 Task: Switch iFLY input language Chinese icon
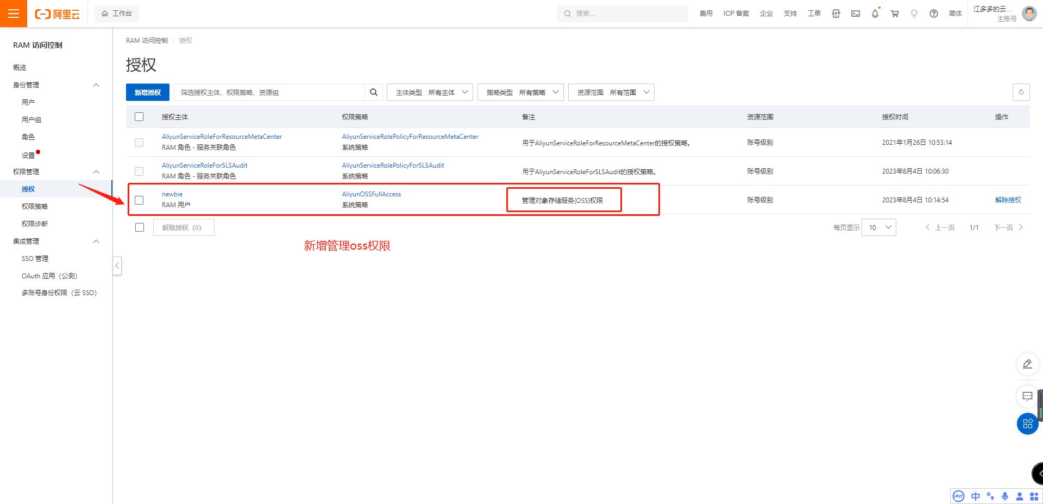(976, 496)
